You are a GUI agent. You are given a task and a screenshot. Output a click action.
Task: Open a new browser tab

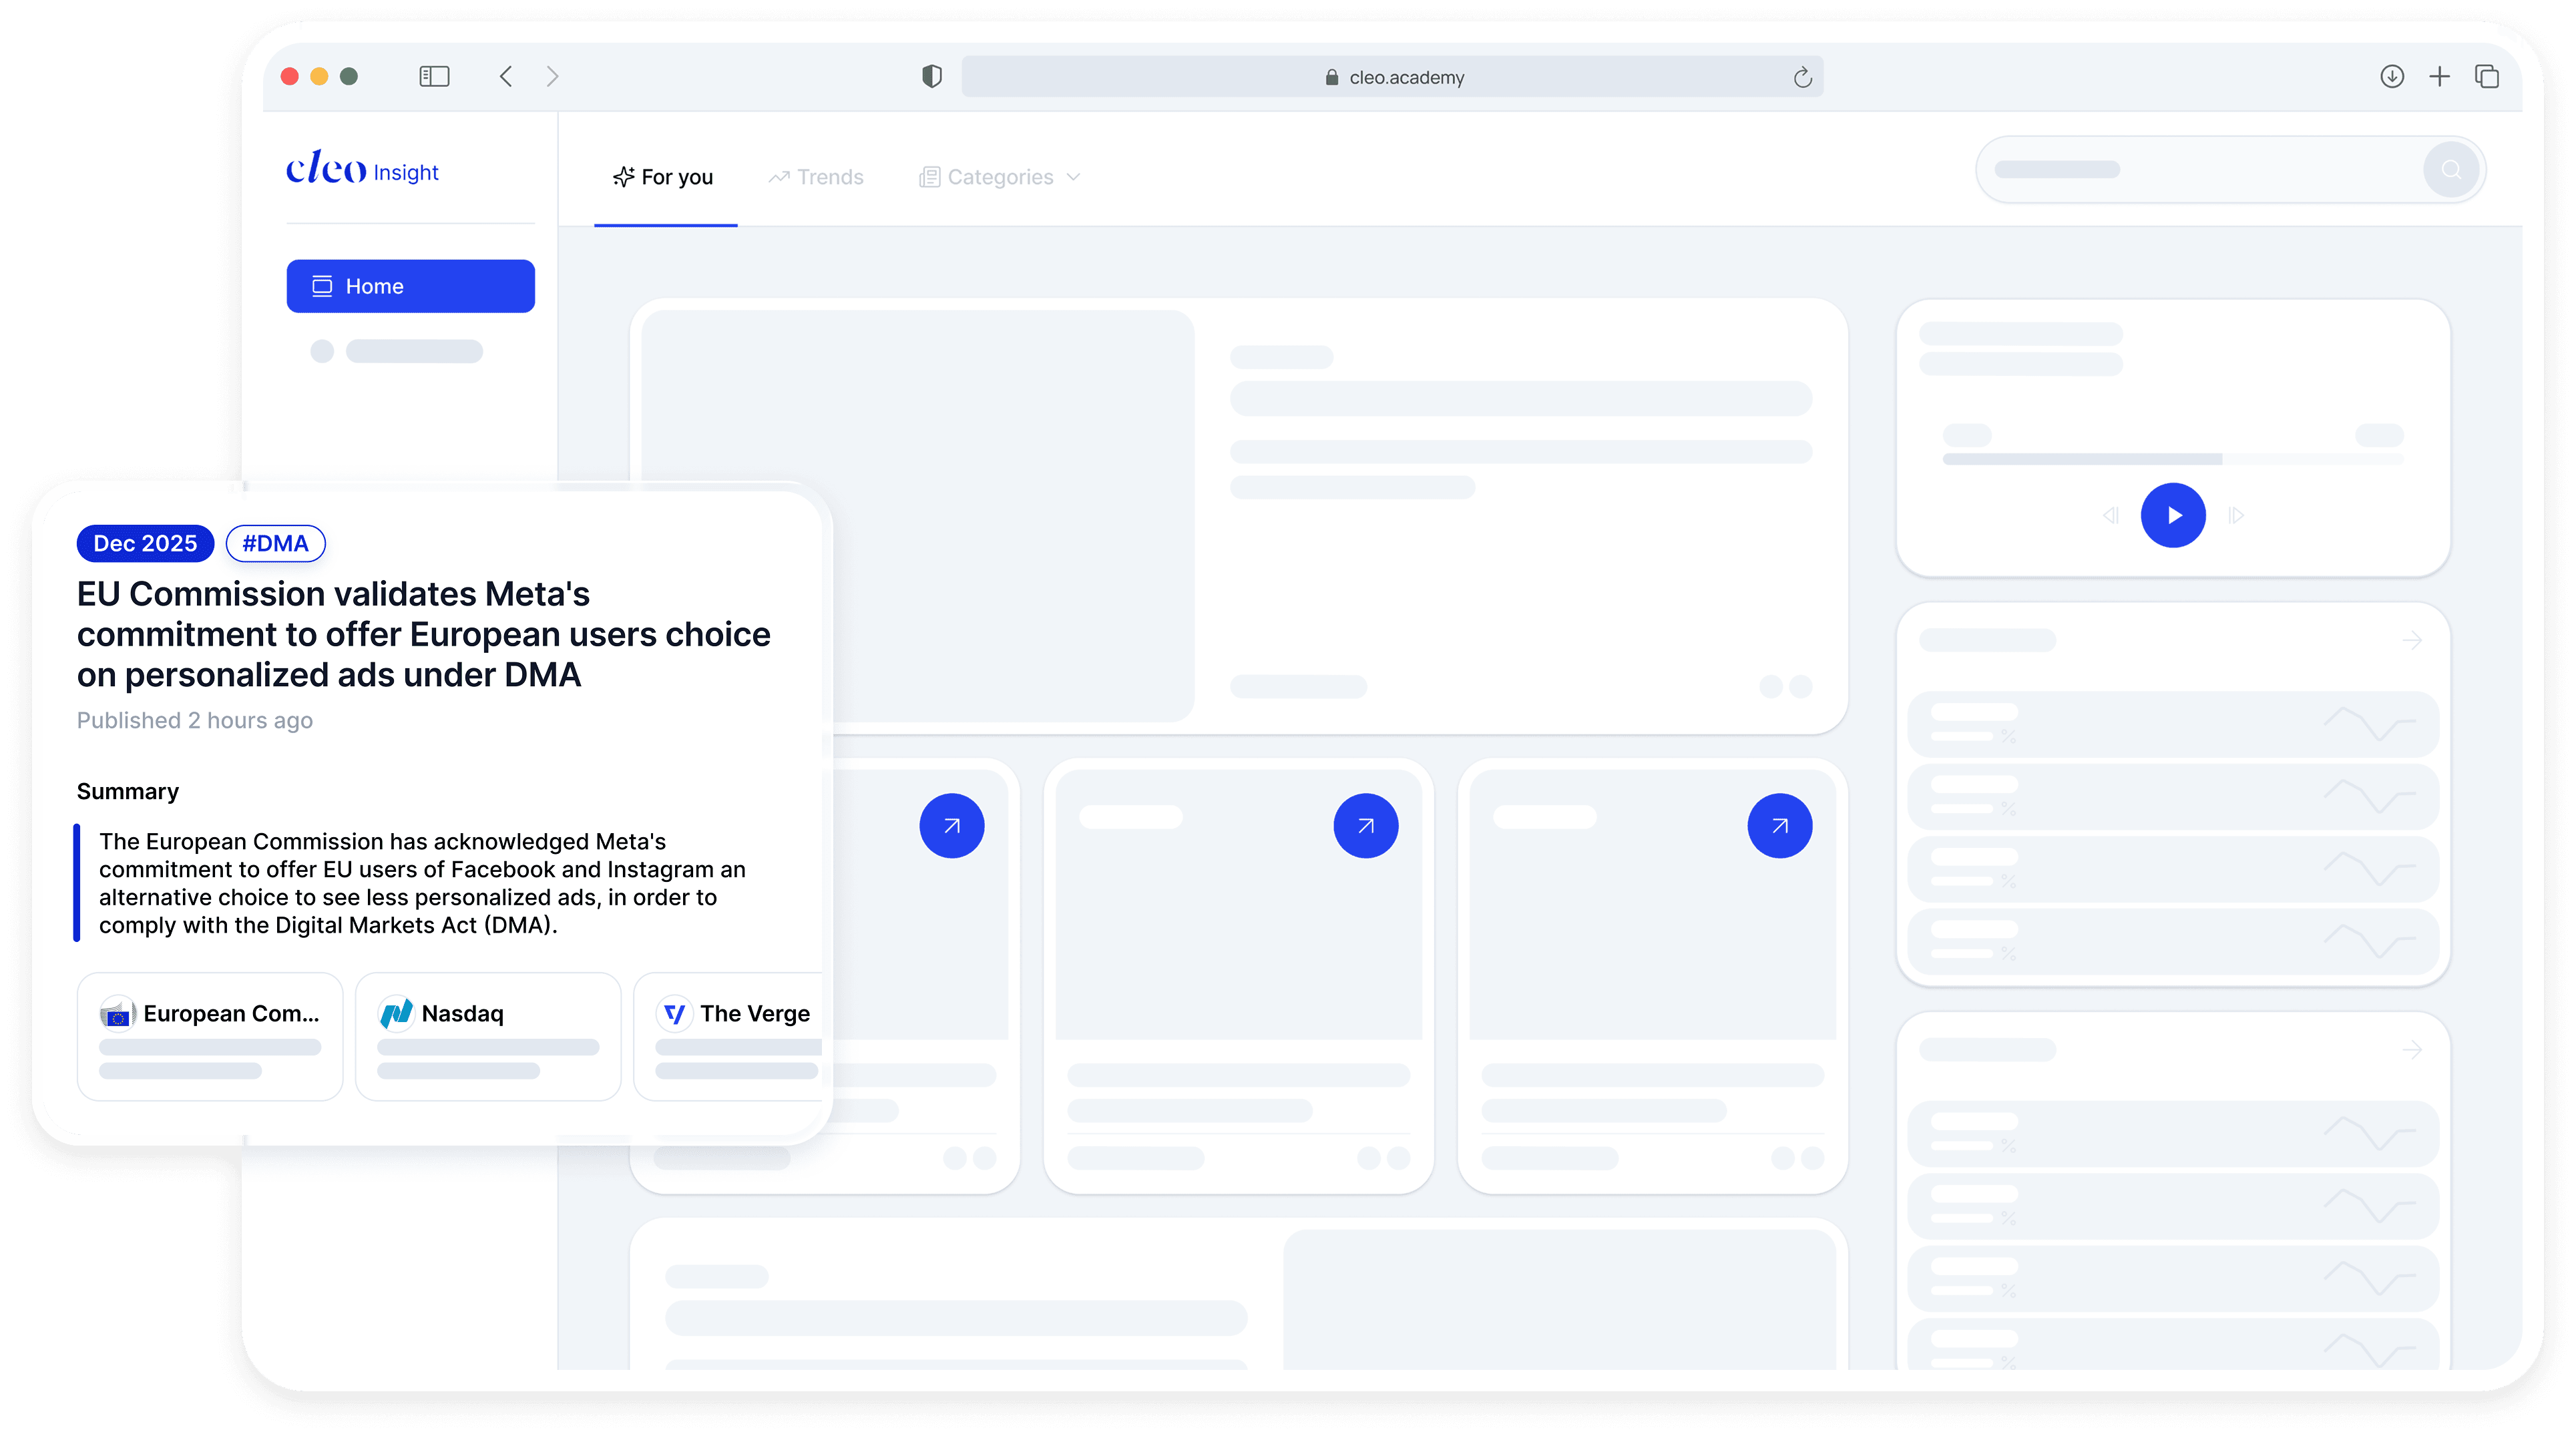(2440, 77)
